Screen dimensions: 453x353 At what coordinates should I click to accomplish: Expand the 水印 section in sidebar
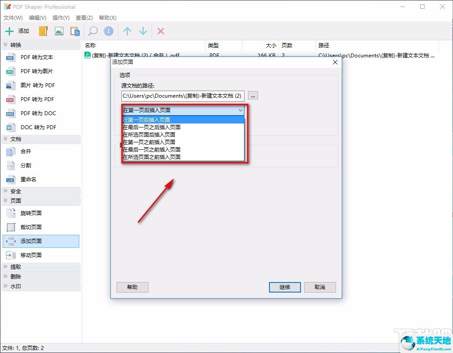click(x=16, y=286)
